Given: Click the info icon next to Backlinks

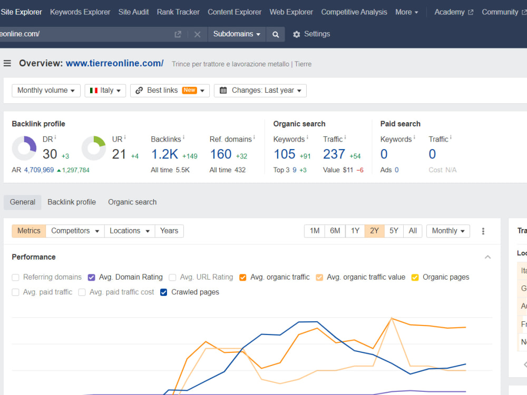Looking at the screenshot, I should coord(183,137).
